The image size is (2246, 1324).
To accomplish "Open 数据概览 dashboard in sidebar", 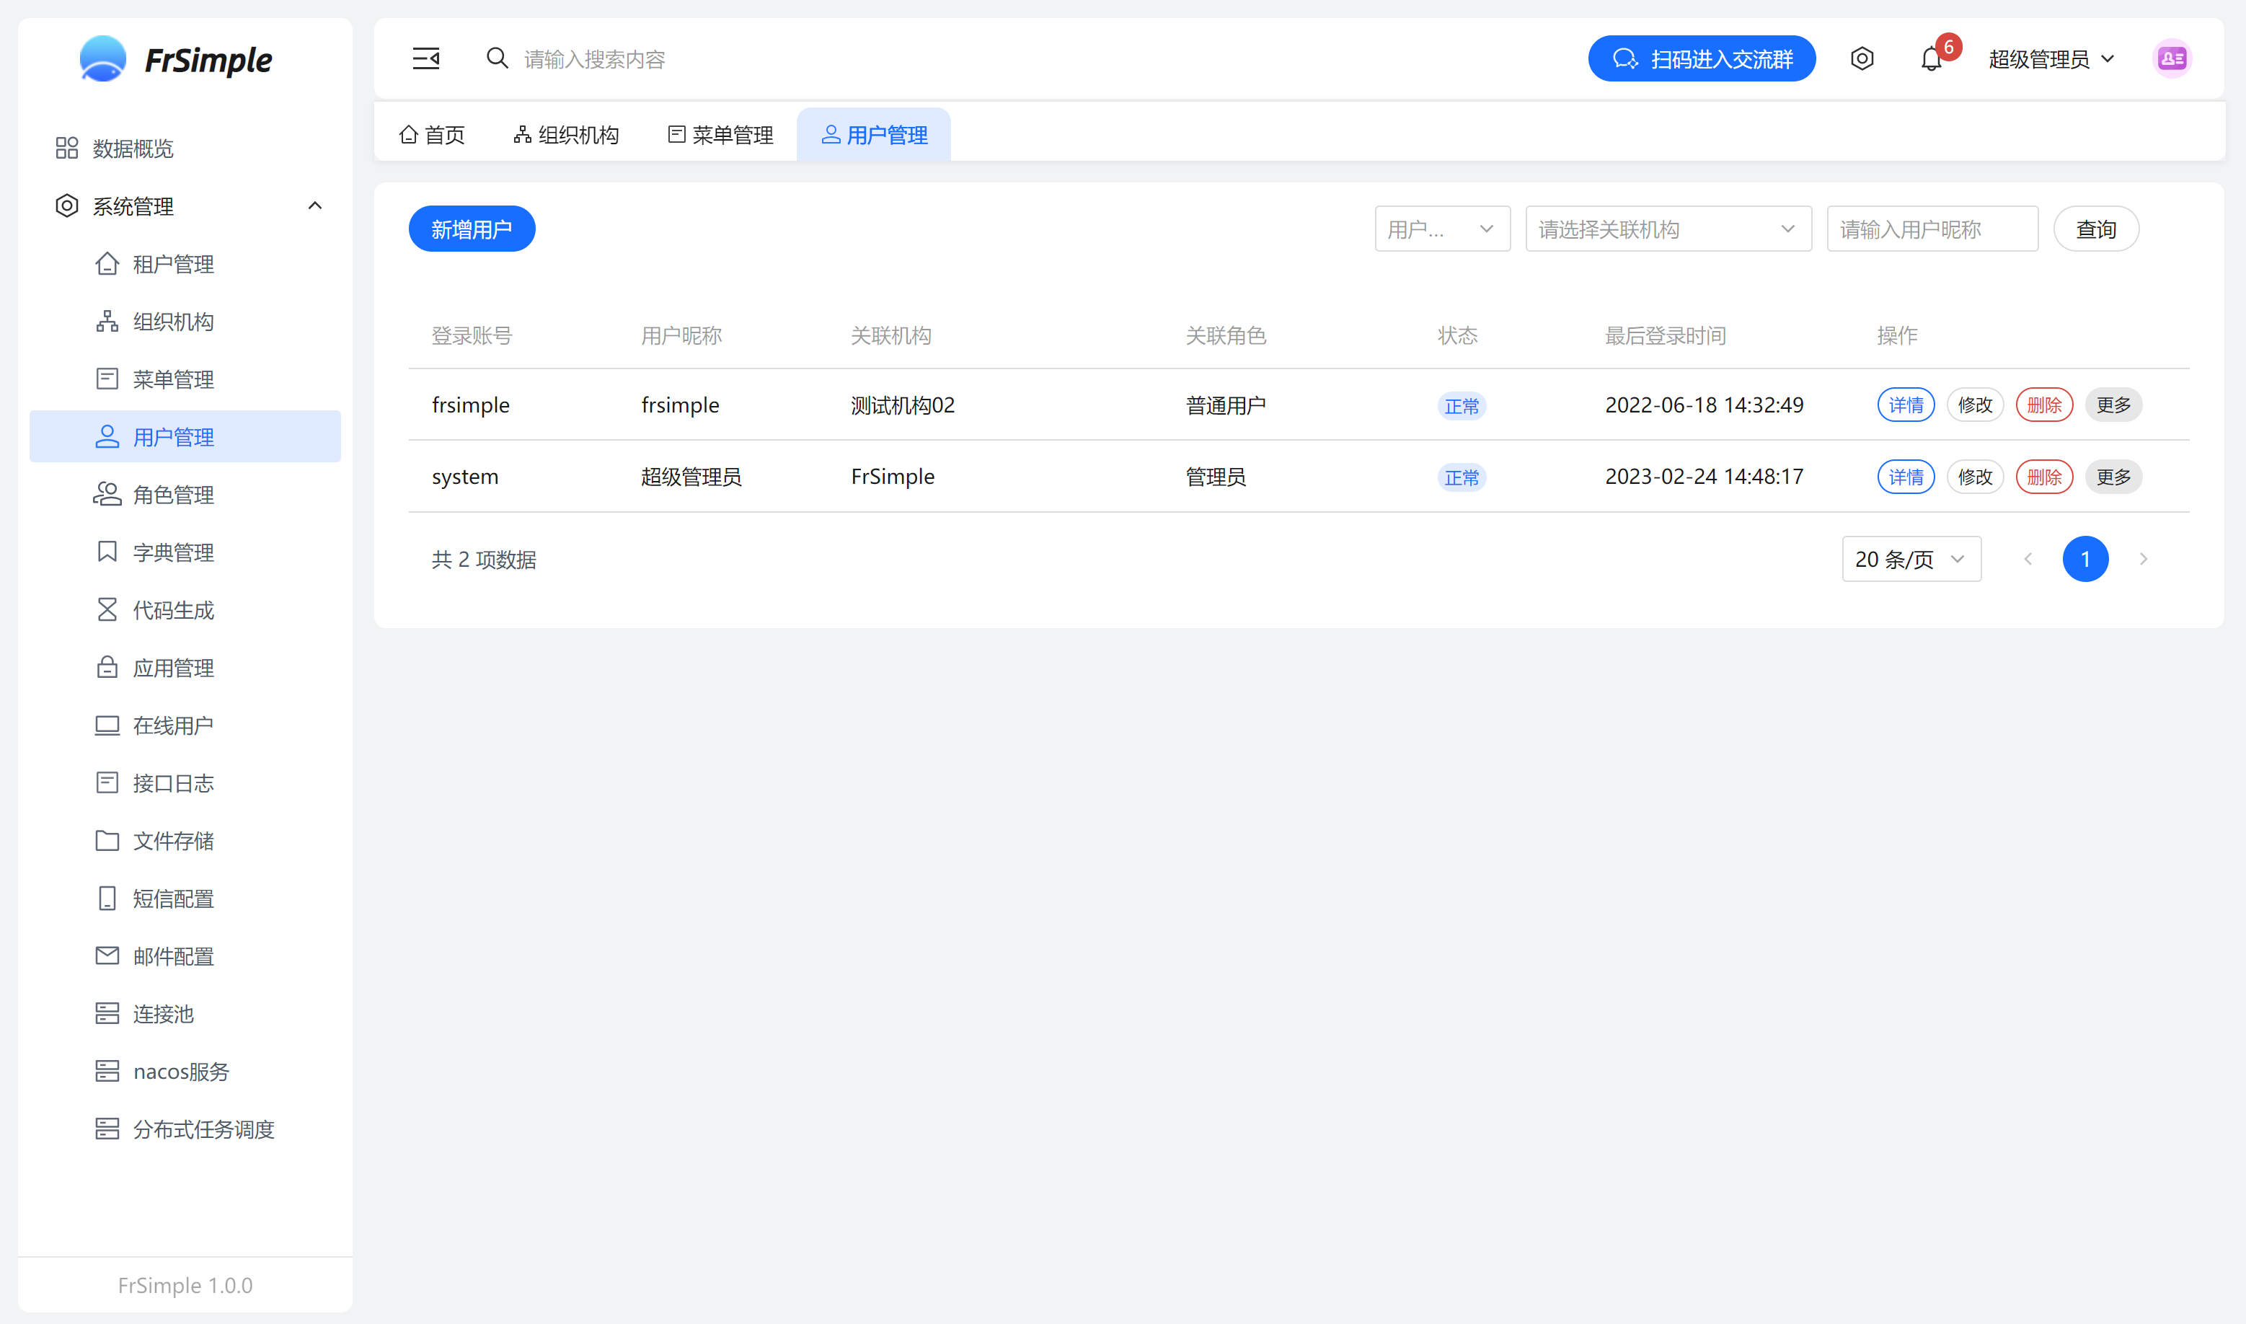I will click(132, 148).
